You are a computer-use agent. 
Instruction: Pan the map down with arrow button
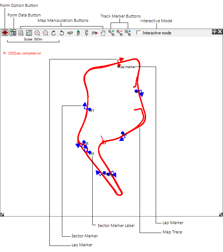click(86, 33)
